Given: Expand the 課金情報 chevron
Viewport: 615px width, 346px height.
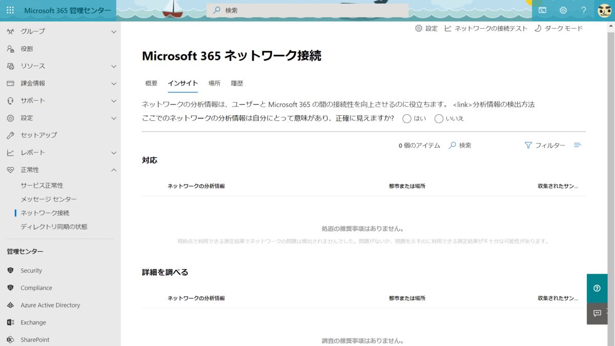Looking at the screenshot, I should point(114,84).
